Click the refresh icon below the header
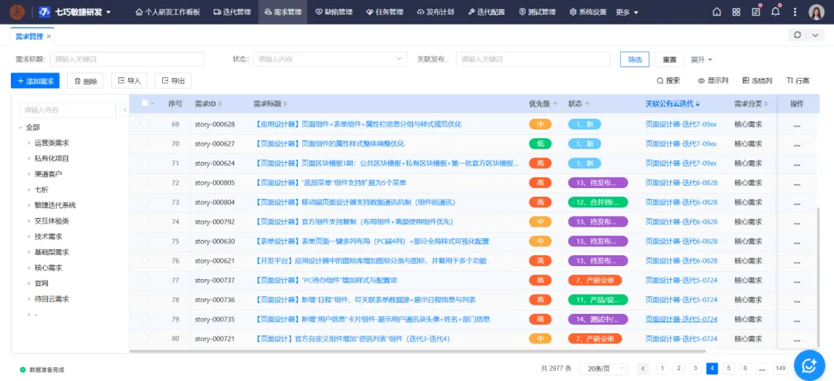Image resolution: width=834 pixels, height=381 pixels. (x=797, y=35)
